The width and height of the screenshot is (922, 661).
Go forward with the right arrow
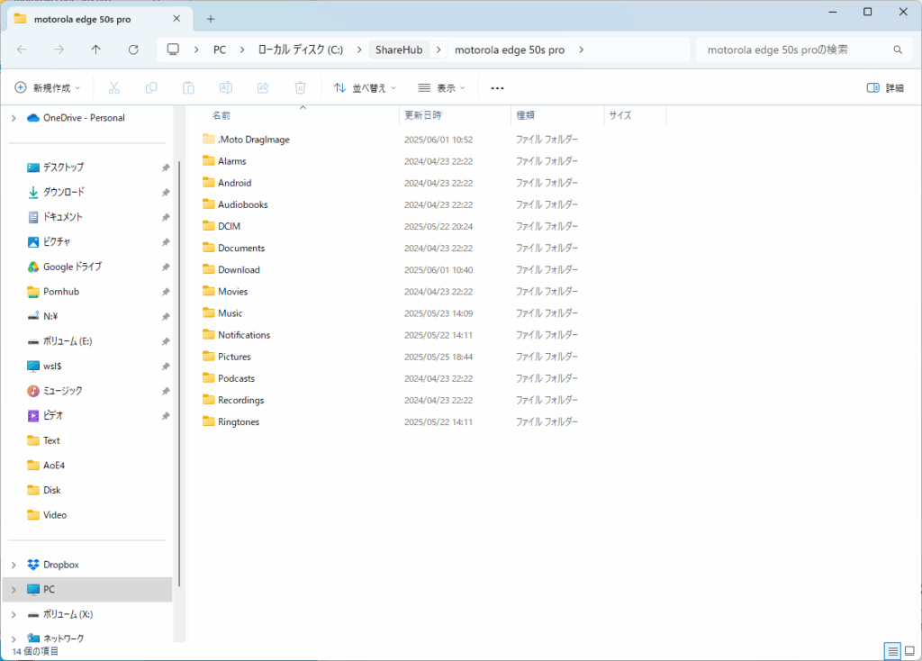pyautogui.click(x=59, y=50)
